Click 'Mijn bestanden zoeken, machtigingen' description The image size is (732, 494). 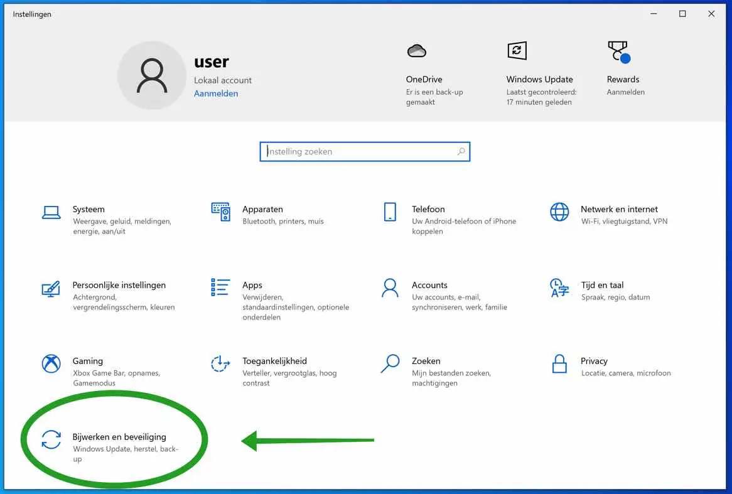pyautogui.click(x=451, y=379)
